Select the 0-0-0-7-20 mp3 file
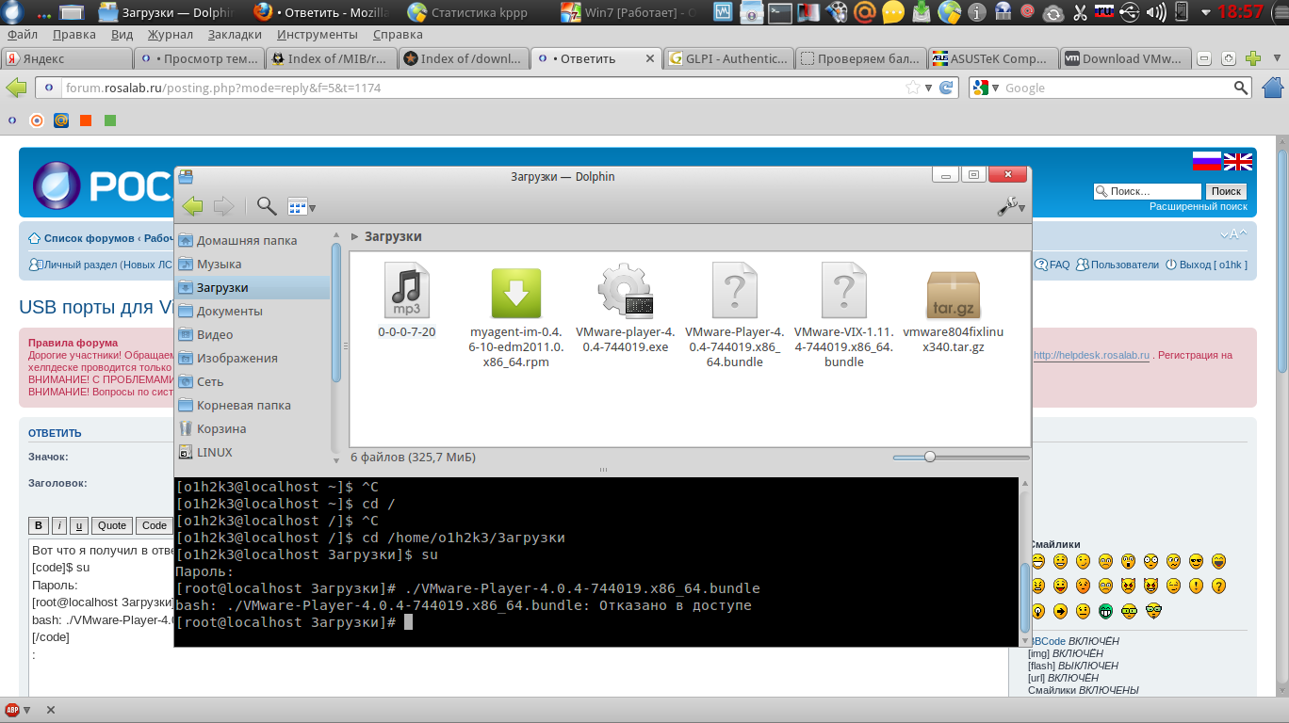Image resolution: width=1289 pixels, height=723 pixels. (x=407, y=291)
